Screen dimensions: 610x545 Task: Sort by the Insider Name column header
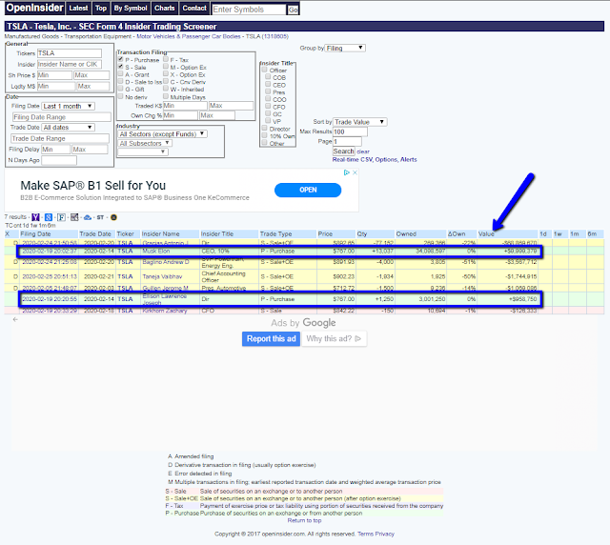click(161, 233)
